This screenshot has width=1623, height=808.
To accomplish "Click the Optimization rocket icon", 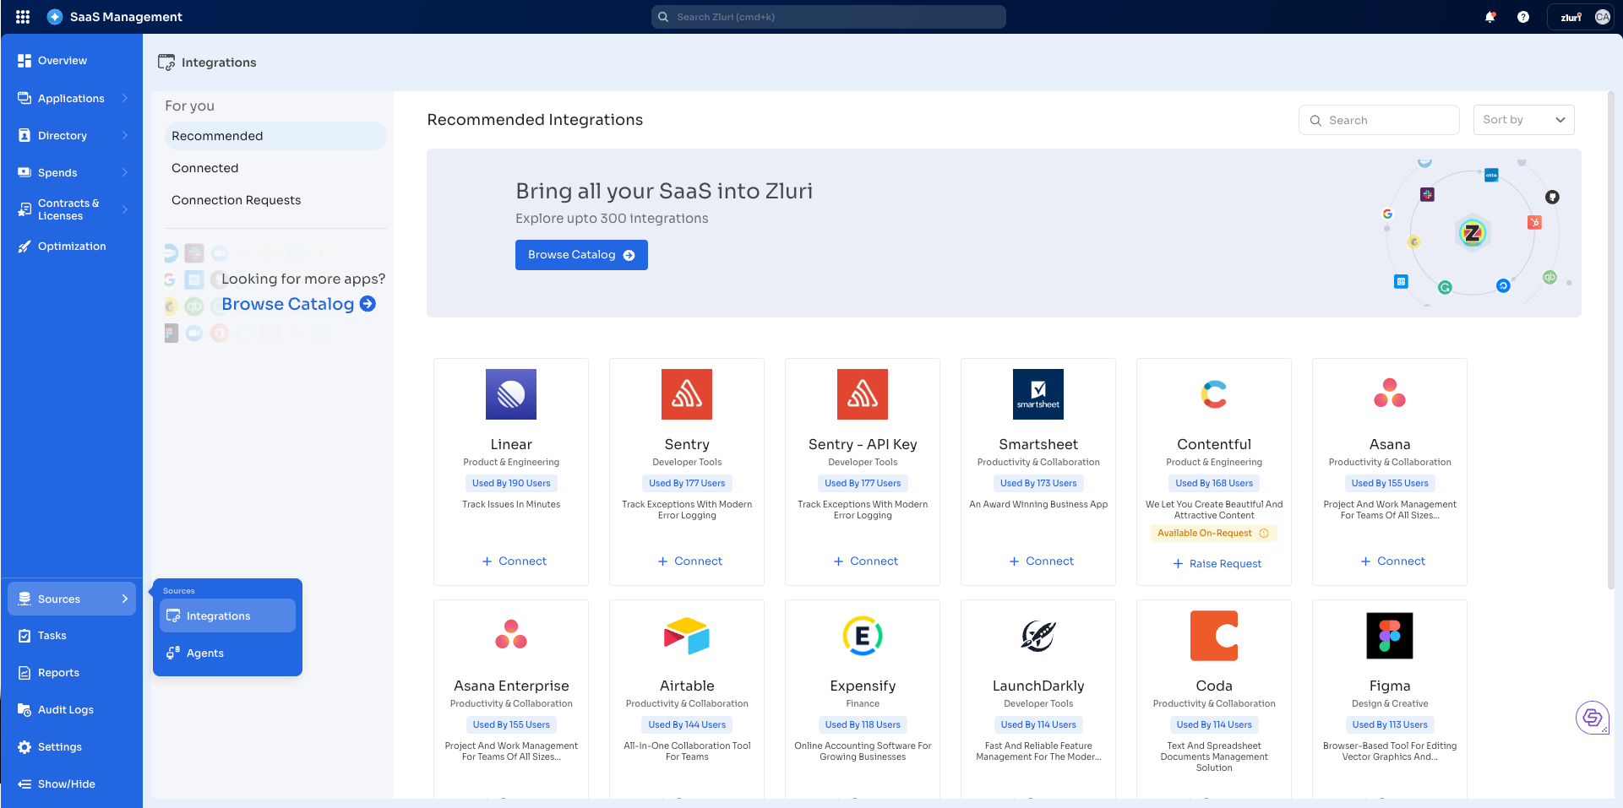I will pos(25,247).
